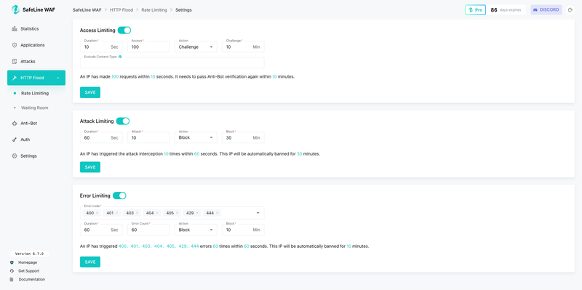Toggle the Access Limiting switch
Screen dimensions: 582x290
click(124, 31)
